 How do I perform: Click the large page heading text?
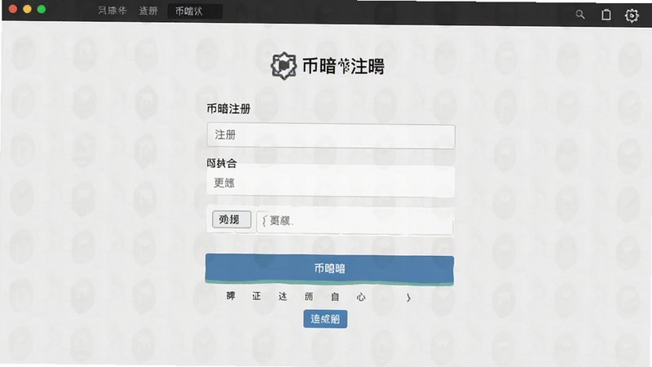343,66
